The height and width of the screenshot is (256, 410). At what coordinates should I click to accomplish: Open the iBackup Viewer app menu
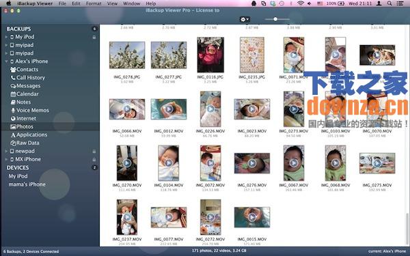35,3
